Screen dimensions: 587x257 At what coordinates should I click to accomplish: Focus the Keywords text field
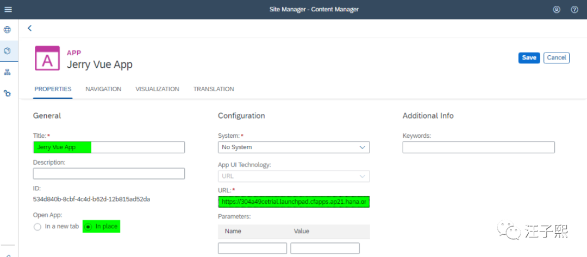click(478, 147)
